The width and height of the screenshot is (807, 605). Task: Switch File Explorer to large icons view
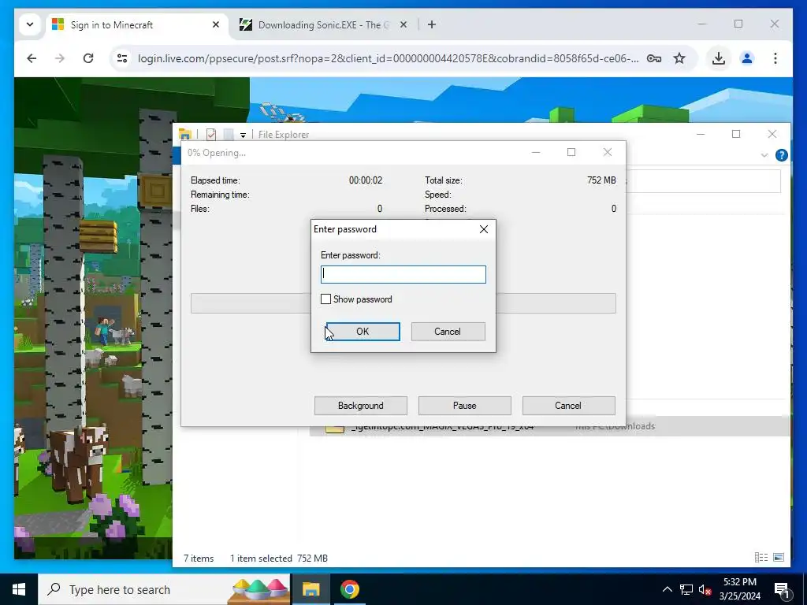(x=779, y=557)
